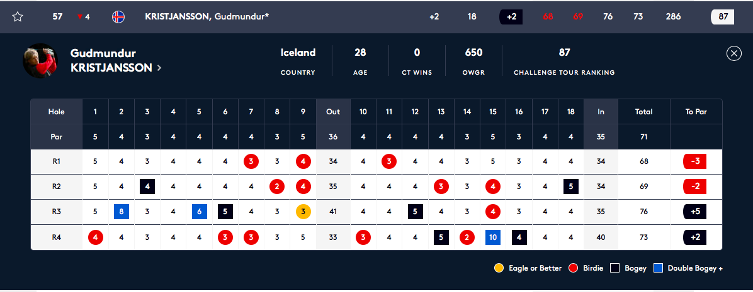The image size is (753, 292).
Task: Click the 87 ranking badge in header row
Action: pos(723,17)
